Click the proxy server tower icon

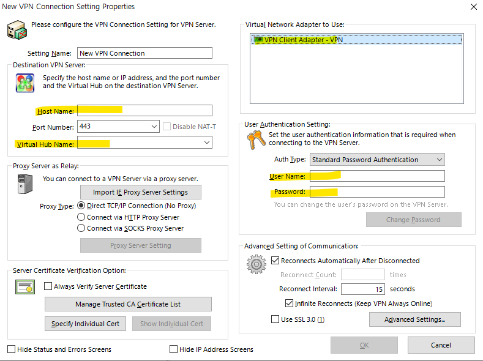(25, 184)
